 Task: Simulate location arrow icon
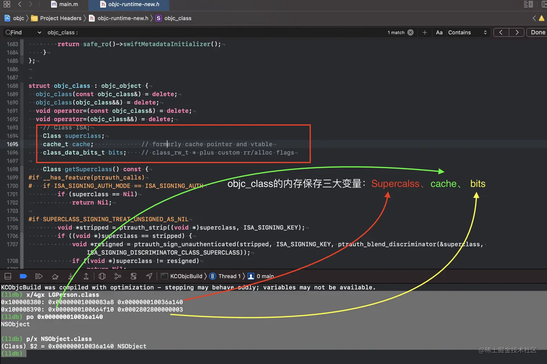coord(149,276)
